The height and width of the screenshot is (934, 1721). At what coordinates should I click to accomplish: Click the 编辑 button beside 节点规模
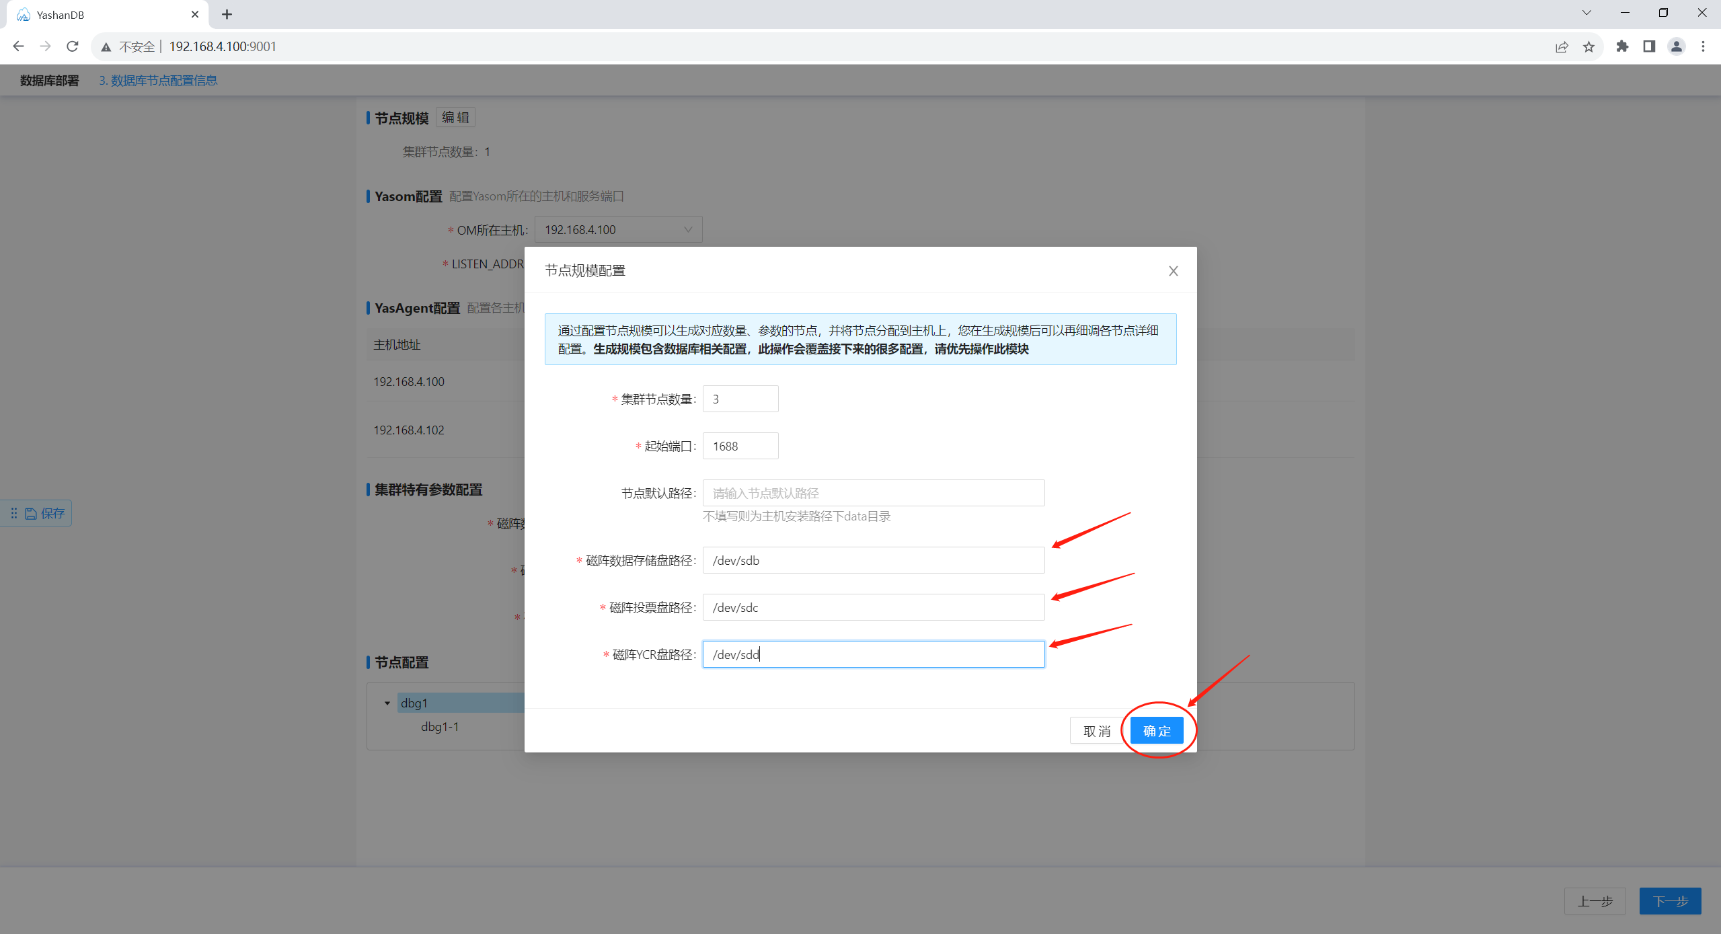pyautogui.click(x=455, y=117)
